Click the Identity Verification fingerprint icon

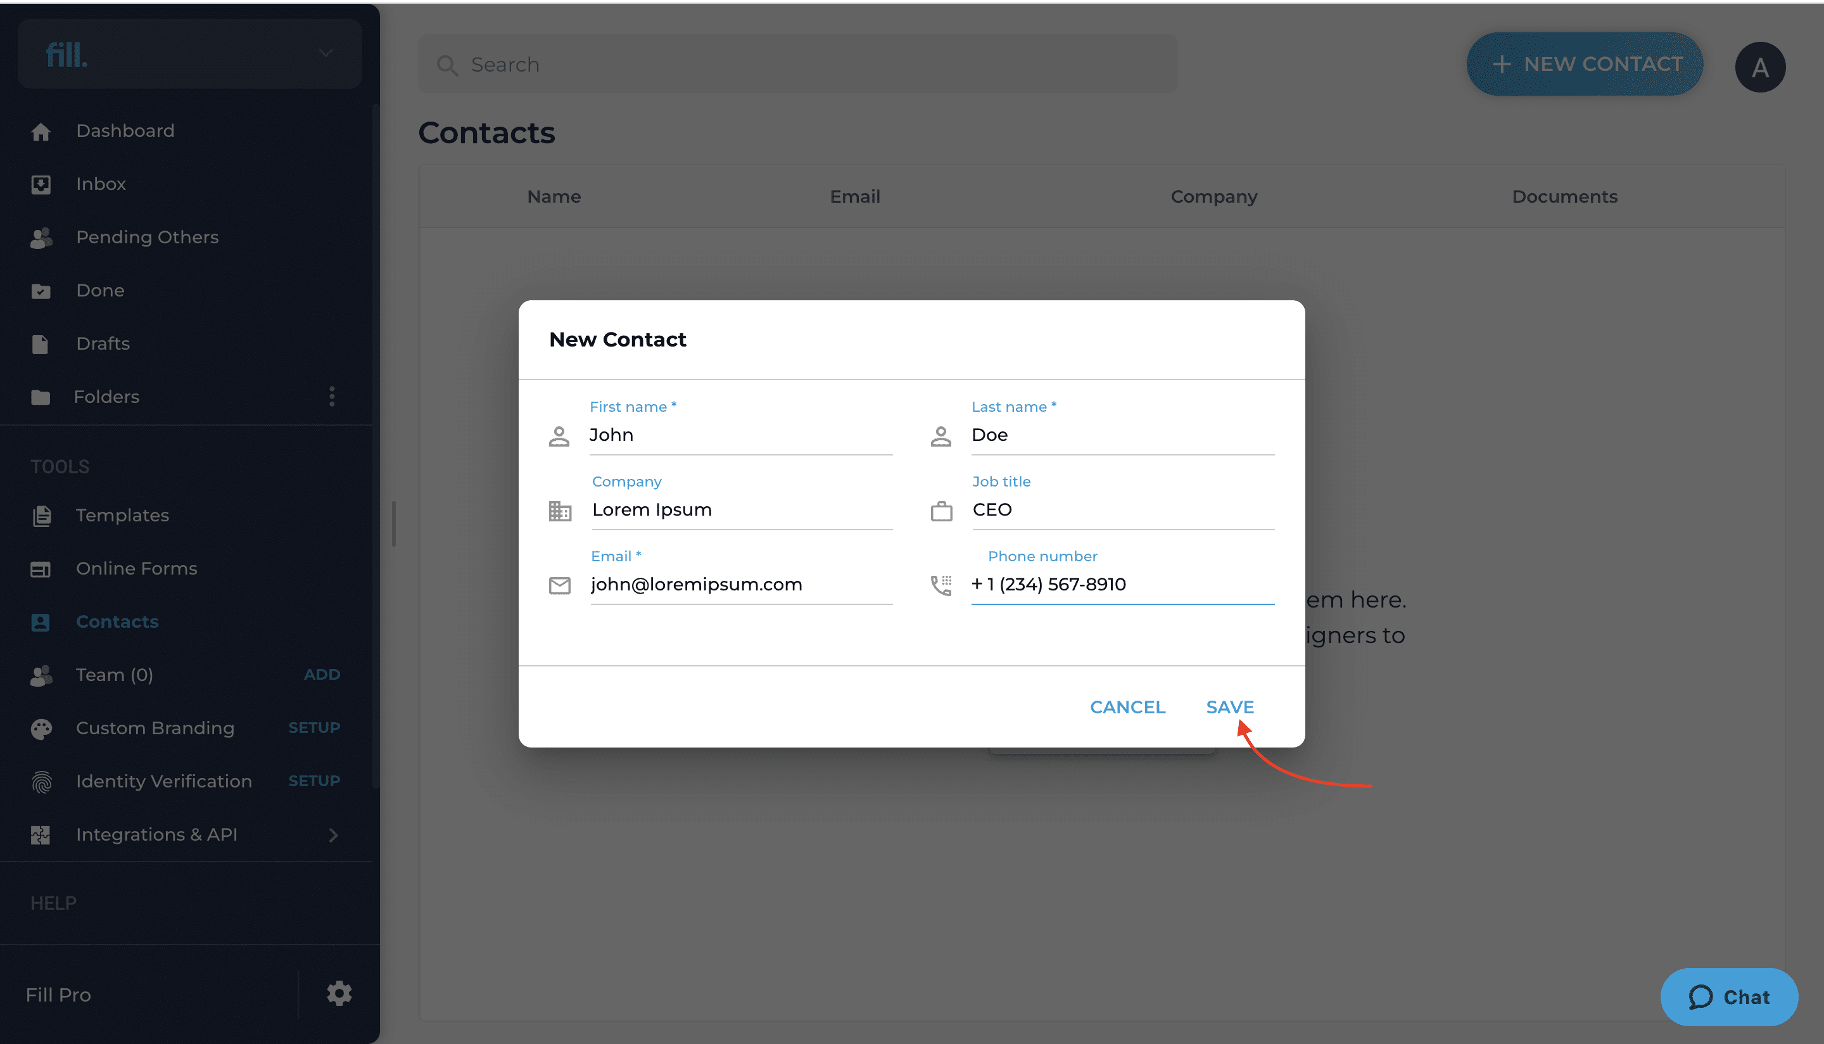click(41, 782)
